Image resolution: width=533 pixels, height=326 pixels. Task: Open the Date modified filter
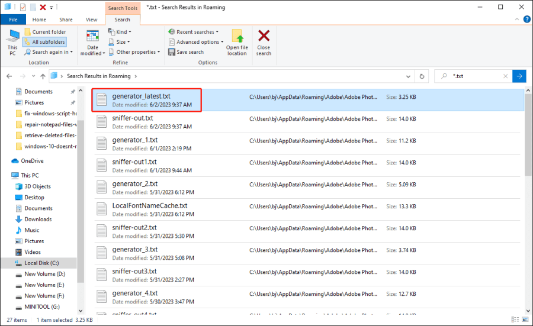click(92, 43)
